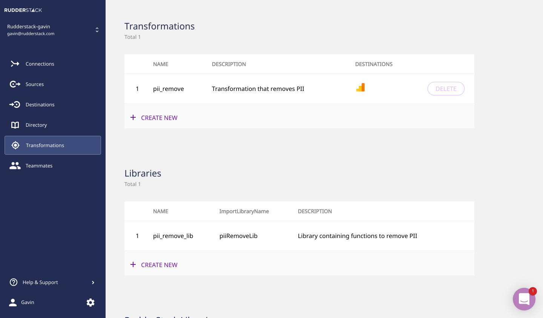Go to the Teammates menu item
The width and height of the screenshot is (543, 318).
point(39,166)
